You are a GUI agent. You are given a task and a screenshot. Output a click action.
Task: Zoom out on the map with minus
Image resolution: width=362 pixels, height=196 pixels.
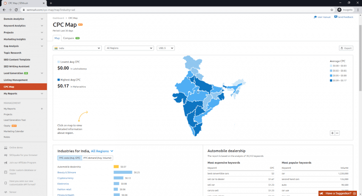point(337,133)
